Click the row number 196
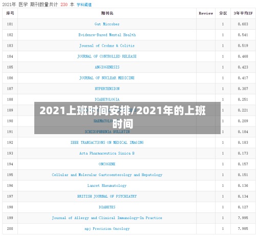This screenshot has height=236, width=256. (10, 185)
